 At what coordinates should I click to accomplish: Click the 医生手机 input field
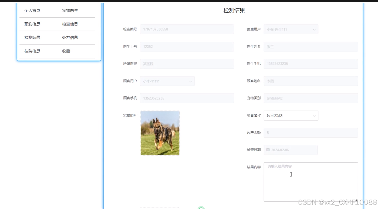[311, 64]
